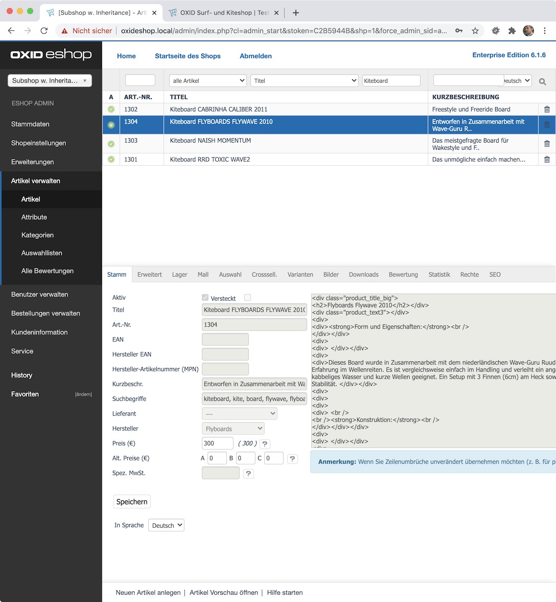Click active status icon of article 1301
Image resolution: width=556 pixels, height=602 pixels.
click(111, 160)
